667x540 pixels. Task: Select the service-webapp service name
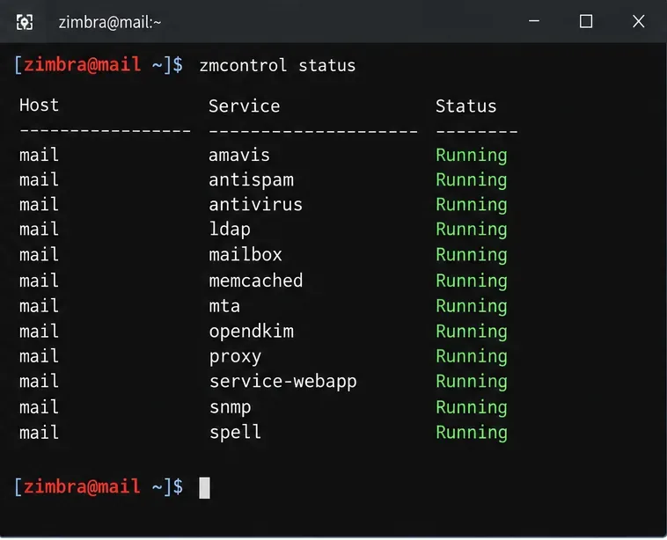click(282, 382)
